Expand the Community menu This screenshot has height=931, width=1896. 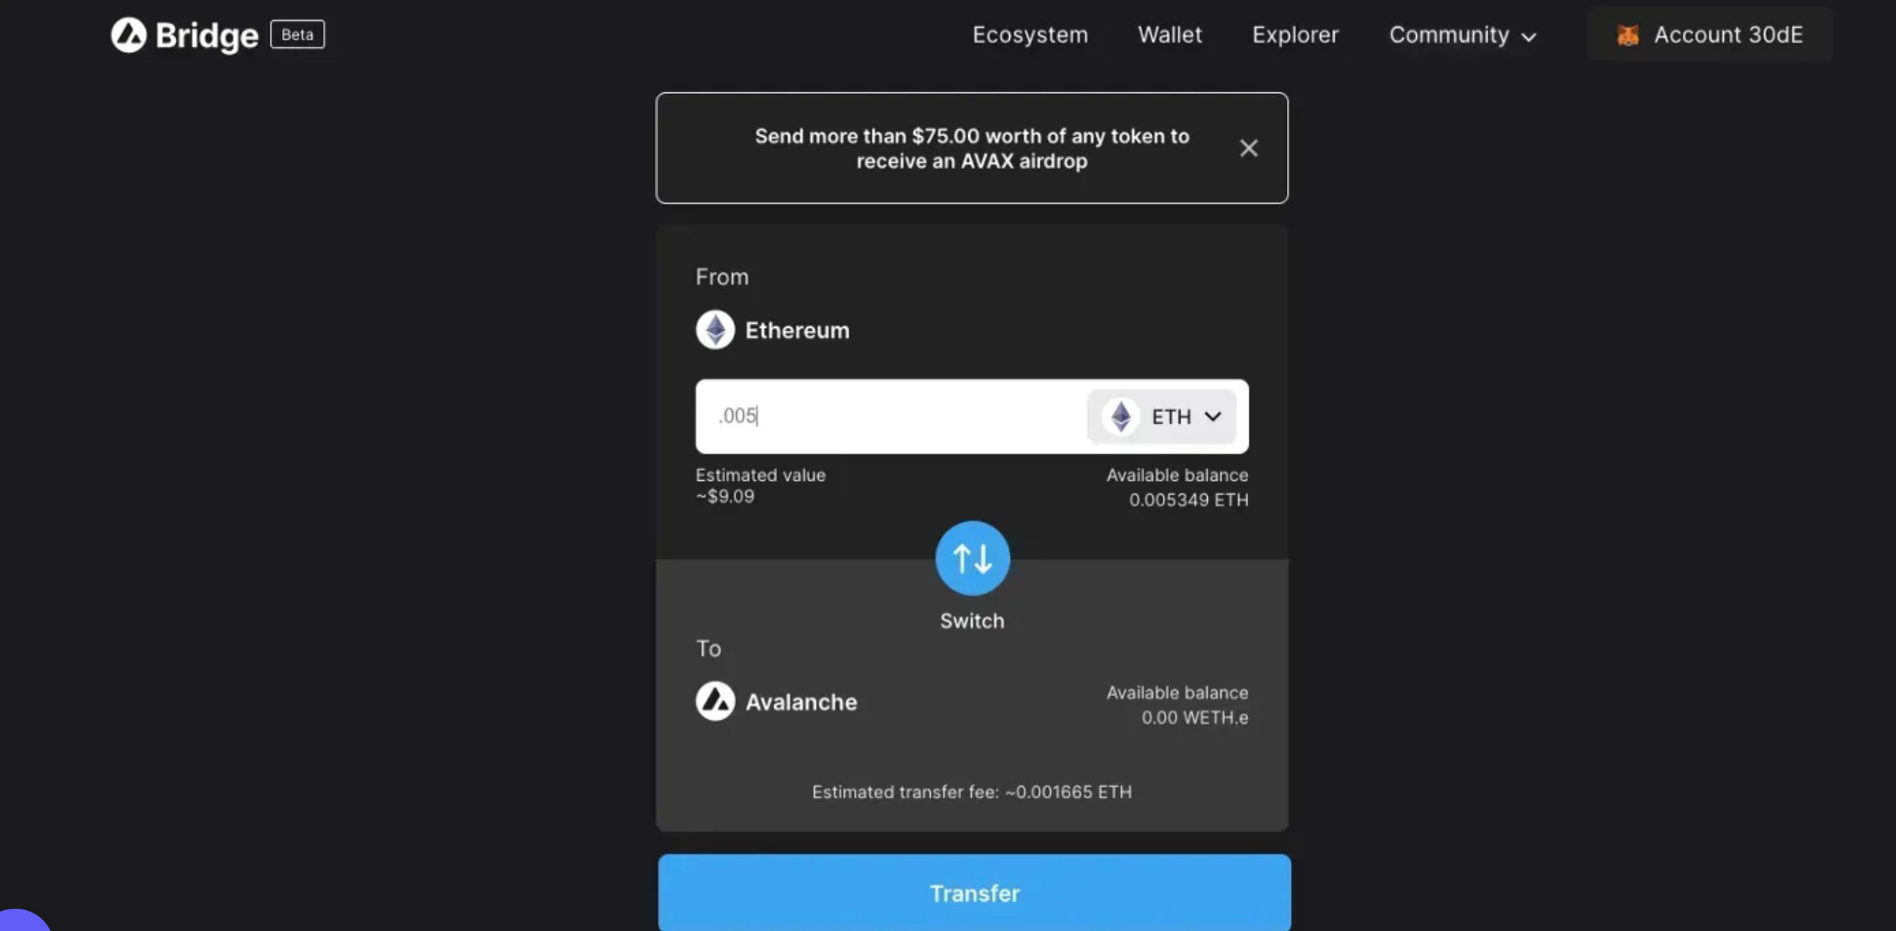pos(1463,35)
